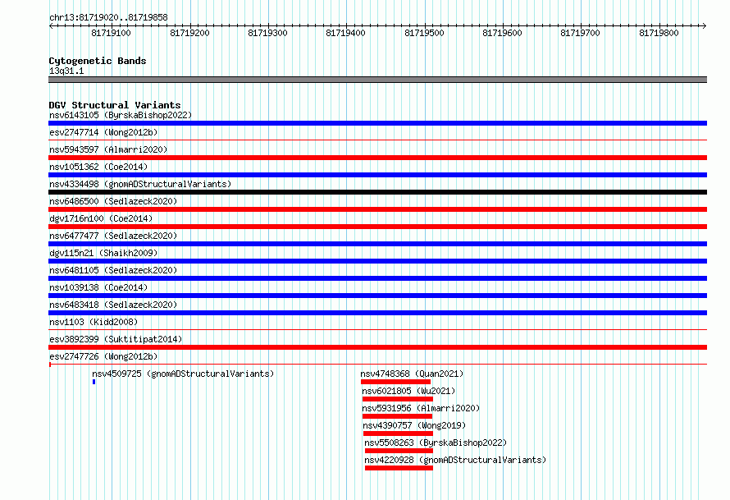730x500 pixels.
Task: Open dgv115n21 (Shaikh2009) variant label
Action: (103, 253)
